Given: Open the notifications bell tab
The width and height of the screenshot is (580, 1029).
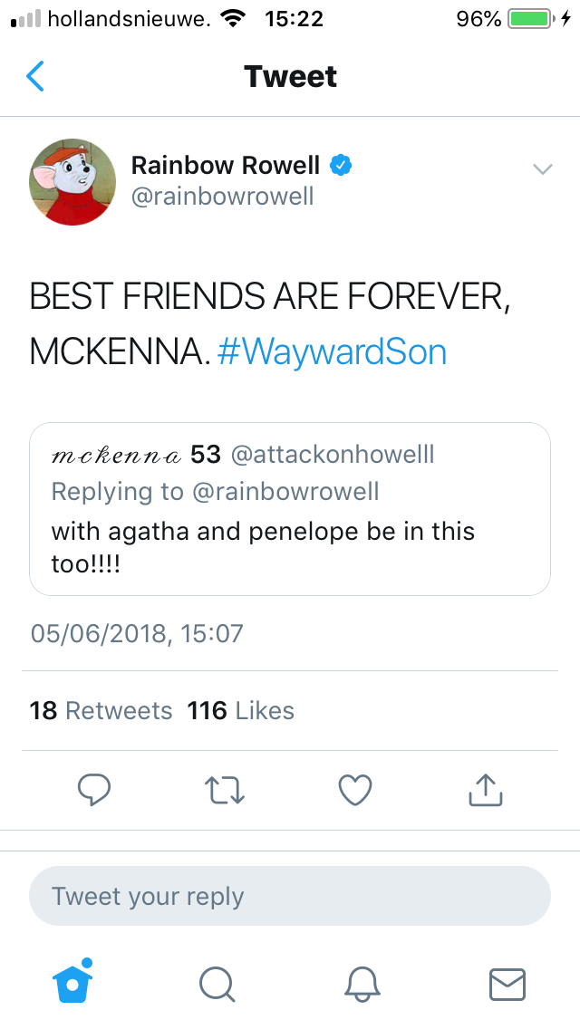Looking at the screenshot, I should [362, 983].
